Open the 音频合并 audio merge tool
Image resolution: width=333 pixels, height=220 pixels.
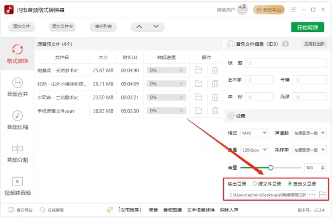tap(17, 87)
